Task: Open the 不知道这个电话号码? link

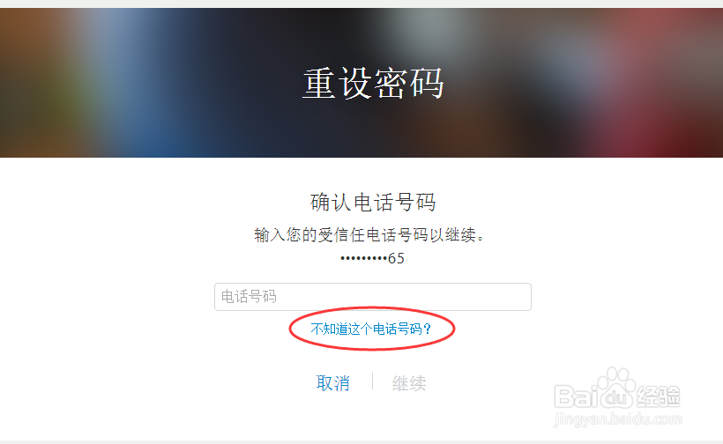Action: [370, 329]
